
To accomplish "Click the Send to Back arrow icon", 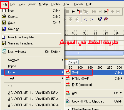I will (x=77, y=19).
